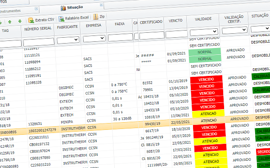Viewport: 270px width, 168px height.
Task: Focus the VENCTO filter input
Action: point(176,34)
